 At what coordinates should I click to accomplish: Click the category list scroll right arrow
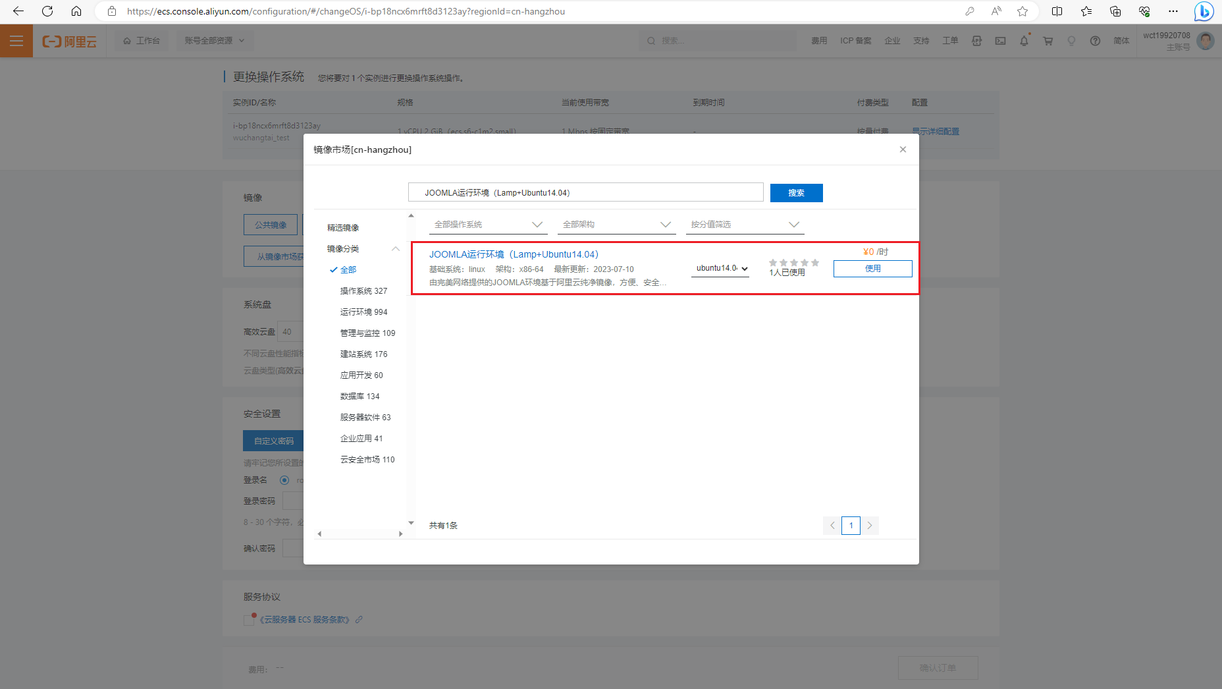[400, 534]
